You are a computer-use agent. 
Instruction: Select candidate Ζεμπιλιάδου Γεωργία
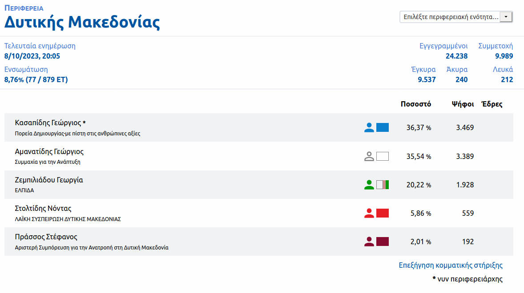(49, 180)
